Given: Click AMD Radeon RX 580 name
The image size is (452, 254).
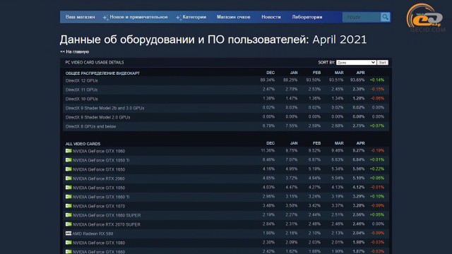Looking at the screenshot, I should coord(93,234).
